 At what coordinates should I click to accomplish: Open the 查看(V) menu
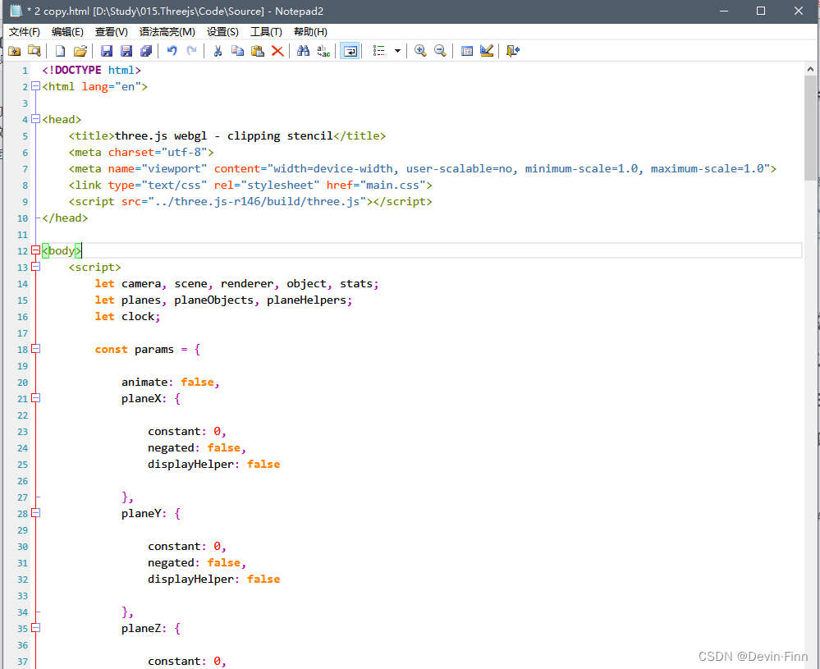tap(112, 32)
